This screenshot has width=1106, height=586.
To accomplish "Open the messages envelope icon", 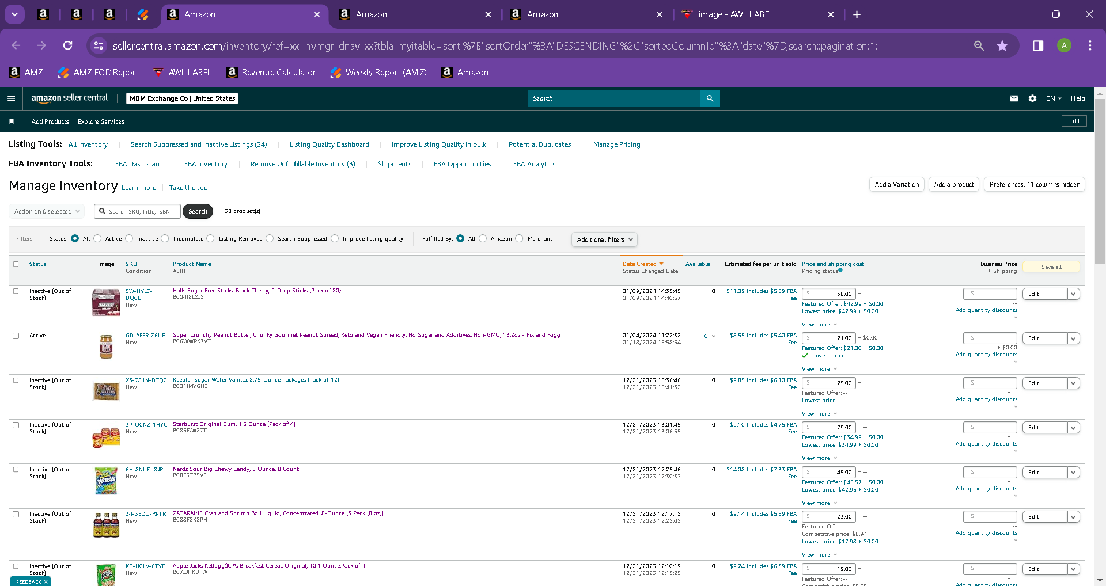I will point(1014,98).
